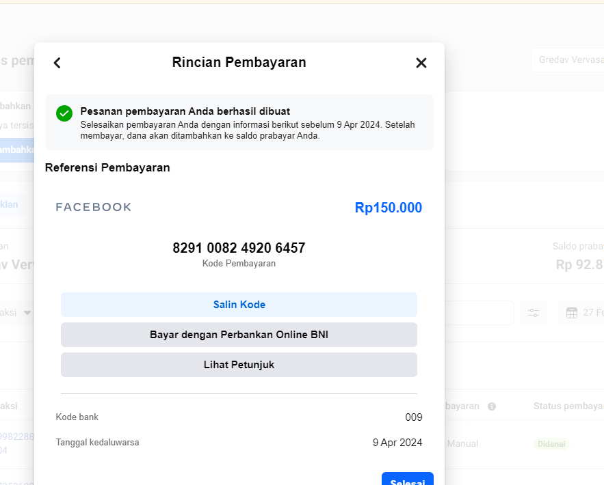
Task: Click the transaction ID link in table
Action: [x=17, y=443]
